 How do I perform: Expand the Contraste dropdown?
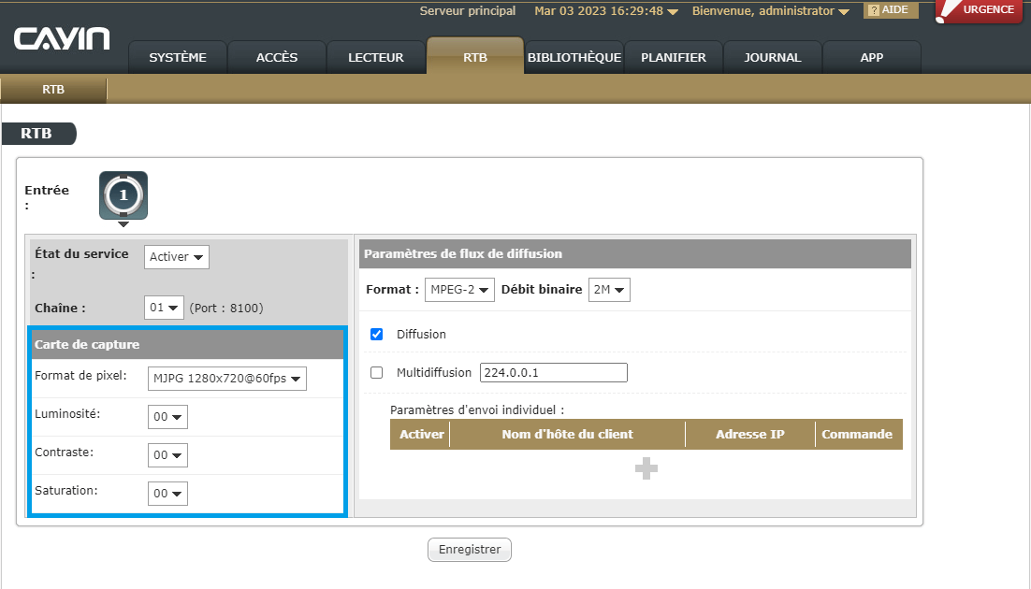pyautogui.click(x=167, y=455)
